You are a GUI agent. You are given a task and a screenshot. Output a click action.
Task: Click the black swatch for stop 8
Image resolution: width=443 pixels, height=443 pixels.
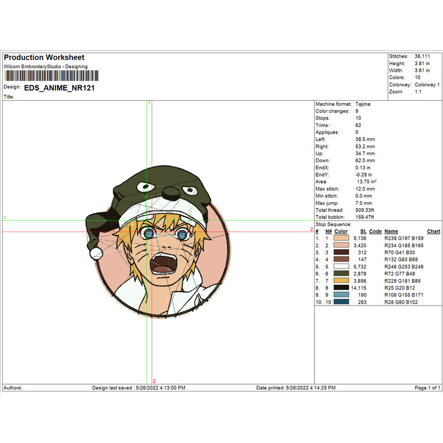pyautogui.click(x=342, y=288)
